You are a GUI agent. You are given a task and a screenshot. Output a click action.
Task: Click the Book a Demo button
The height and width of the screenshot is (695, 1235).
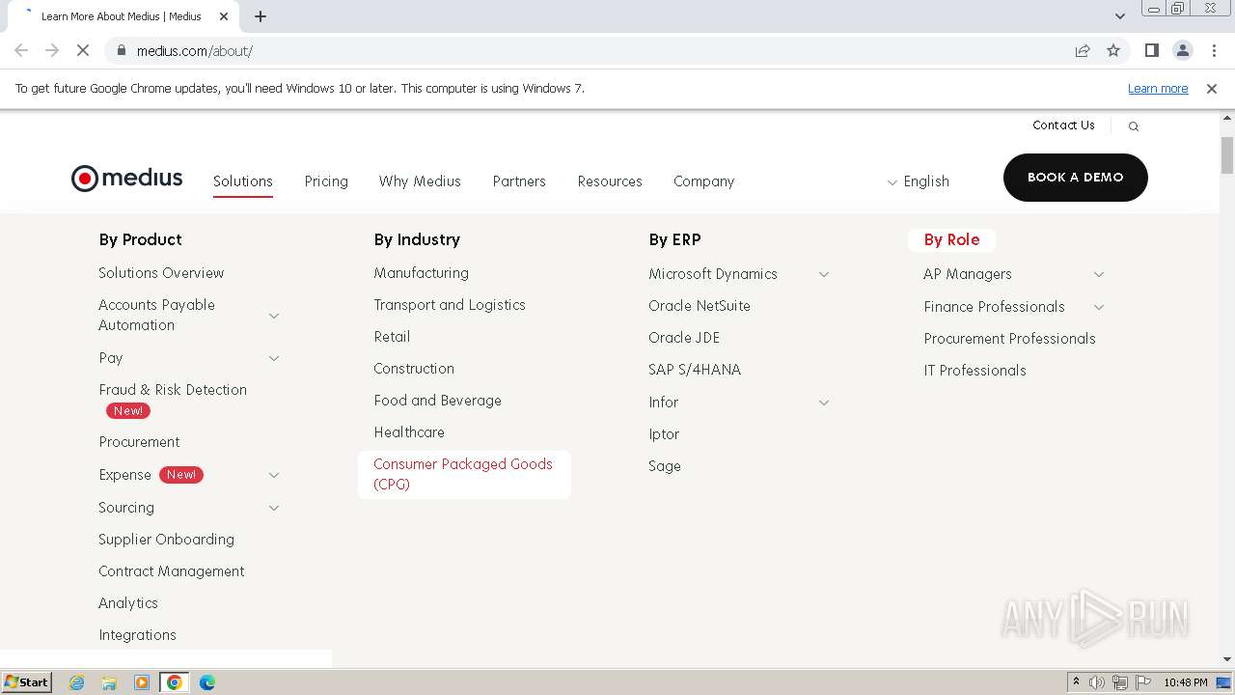tap(1076, 178)
